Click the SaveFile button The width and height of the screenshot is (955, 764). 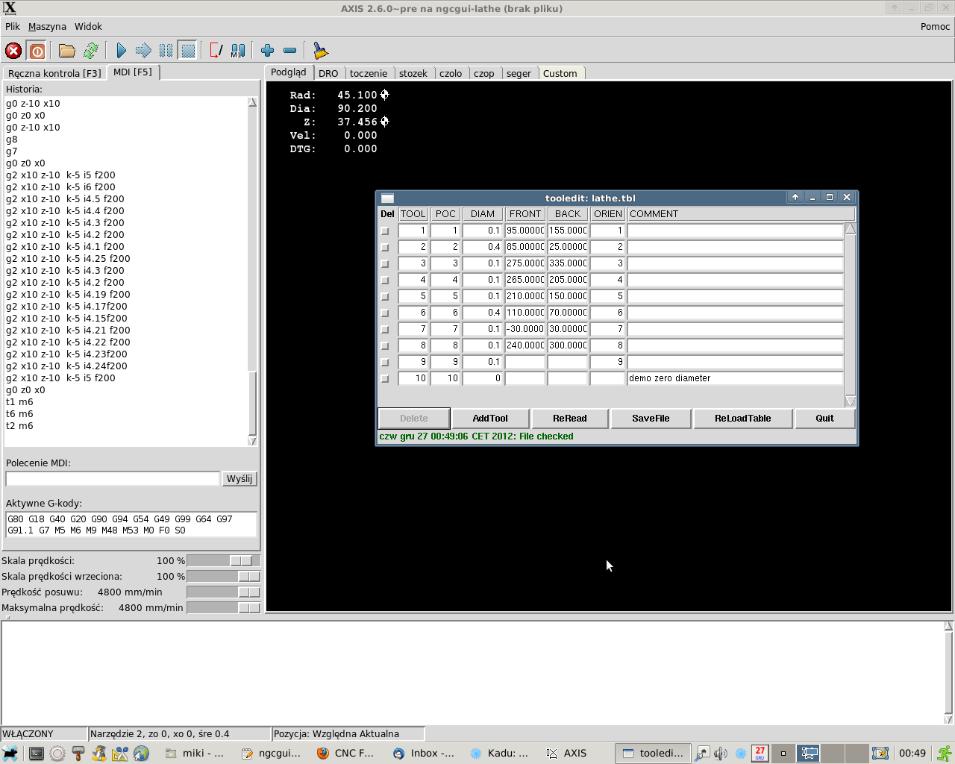(651, 419)
